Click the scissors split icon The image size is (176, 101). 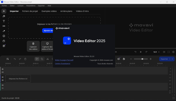pyautogui.click(x=48, y=59)
